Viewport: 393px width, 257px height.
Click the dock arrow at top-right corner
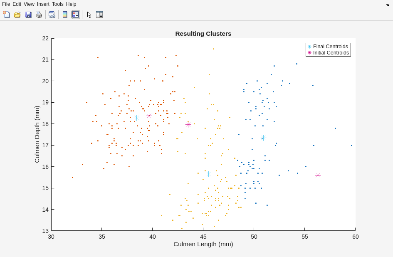(388, 4)
